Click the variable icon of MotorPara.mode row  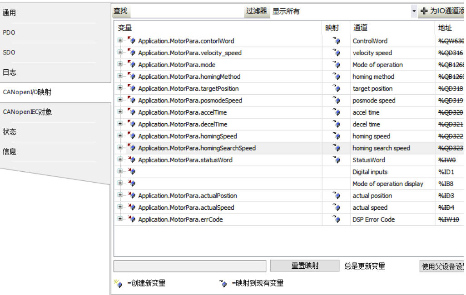pyautogui.click(x=131, y=64)
